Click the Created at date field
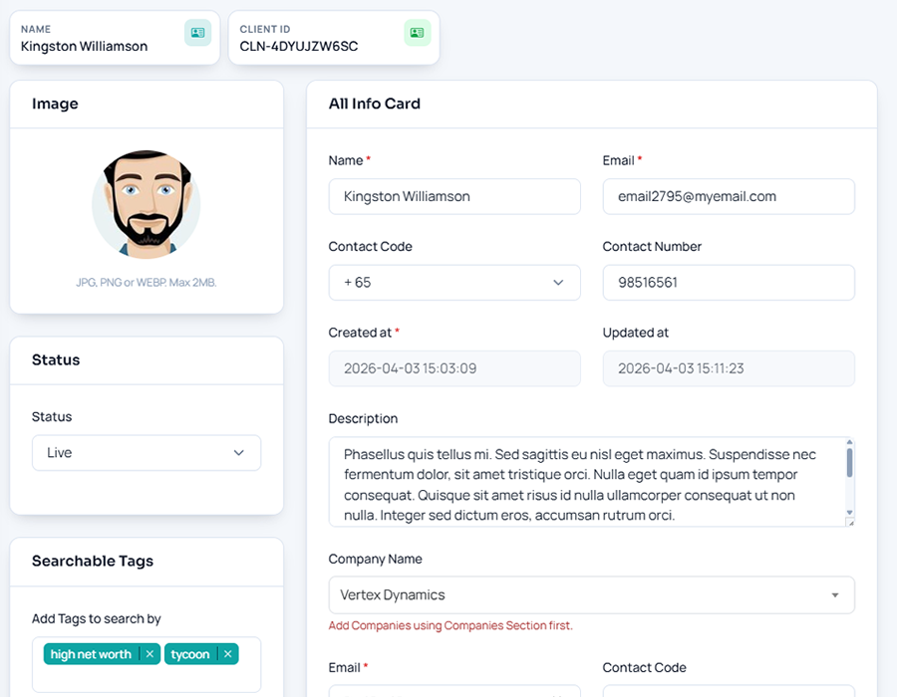Image resolution: width=897 pixels, height=697 pixels. (x=453, y=368)
